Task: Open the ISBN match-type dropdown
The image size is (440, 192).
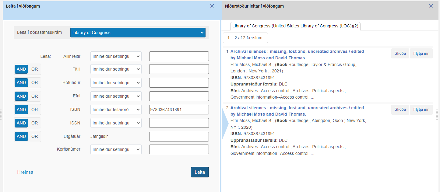Action: coord(116,110)
